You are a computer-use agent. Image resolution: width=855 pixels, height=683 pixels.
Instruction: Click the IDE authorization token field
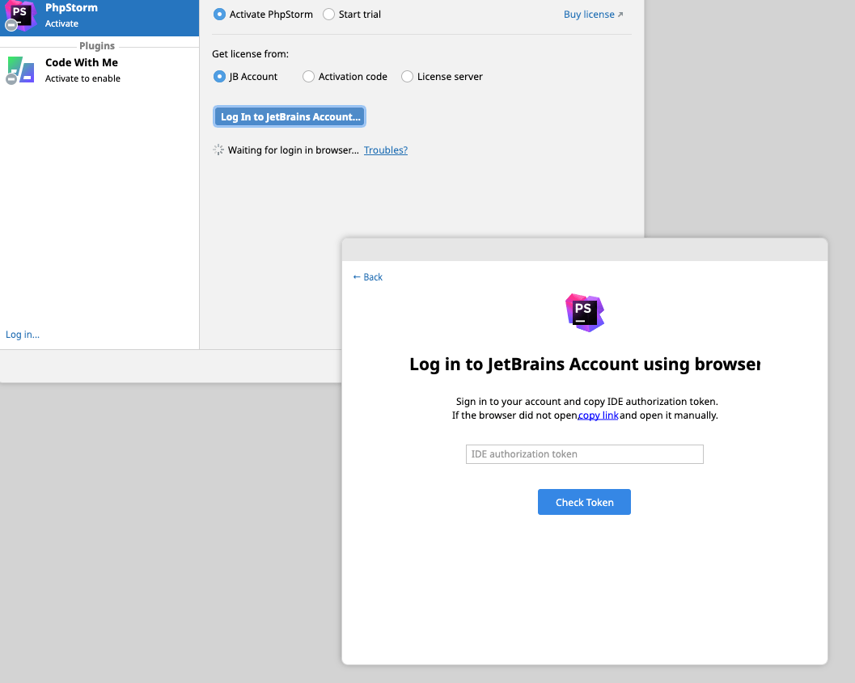pos(585,454)
